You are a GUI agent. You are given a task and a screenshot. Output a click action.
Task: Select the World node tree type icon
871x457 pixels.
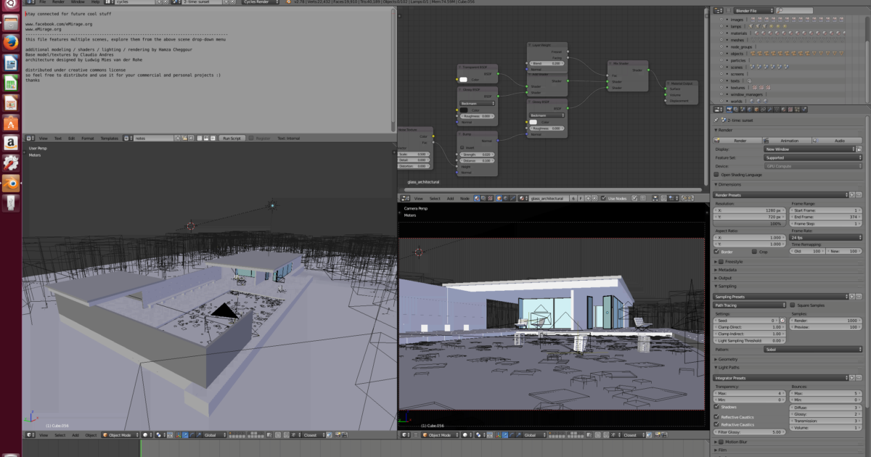(x=507, y=197)
